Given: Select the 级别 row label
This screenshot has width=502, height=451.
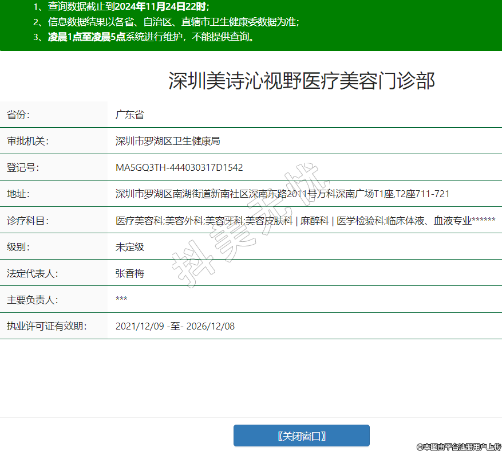Looking at the screenshot, I should click(x=18, y=247).
